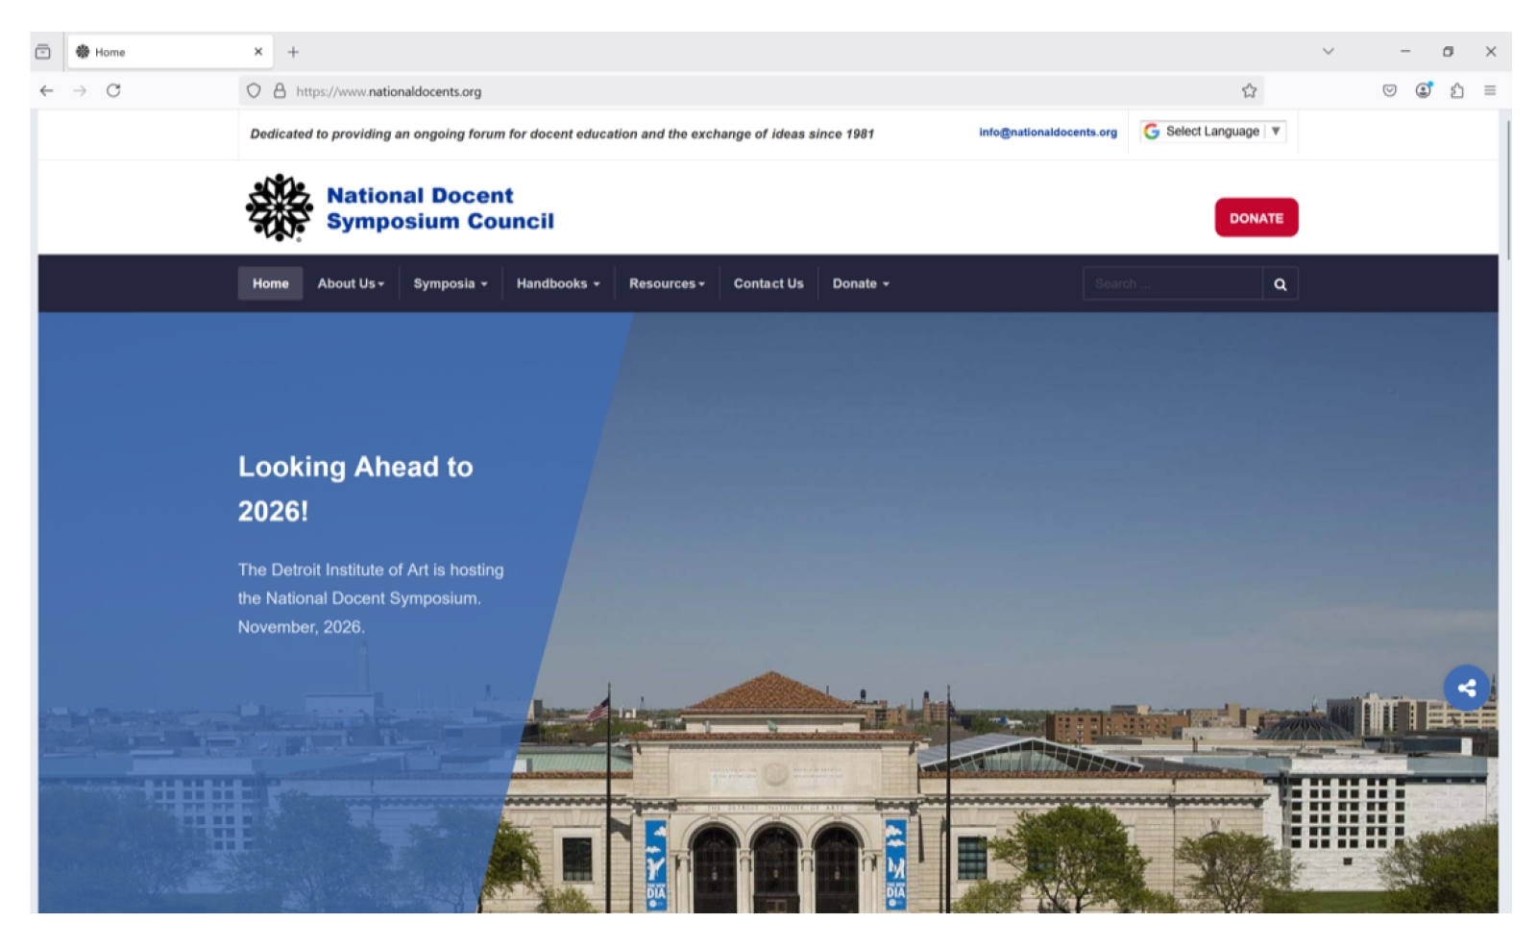Click the red DONATE button
The height and width of the screenshot is (945, 1537).
click(1256, 218)
